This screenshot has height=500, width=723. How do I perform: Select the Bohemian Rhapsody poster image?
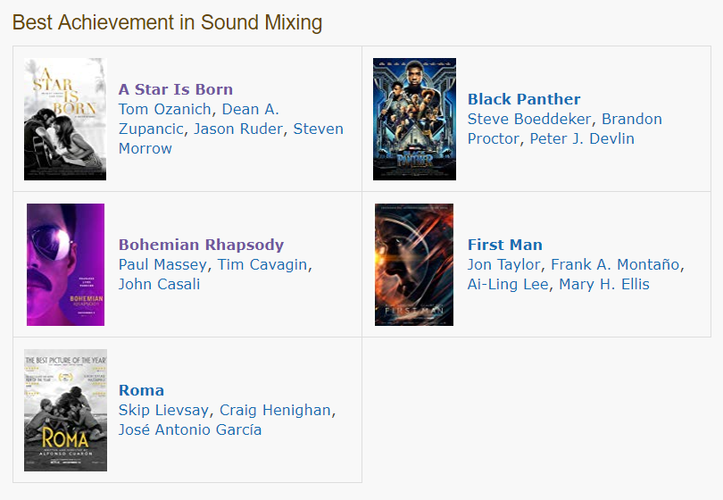pyautogui.click(x=65, y=264)
